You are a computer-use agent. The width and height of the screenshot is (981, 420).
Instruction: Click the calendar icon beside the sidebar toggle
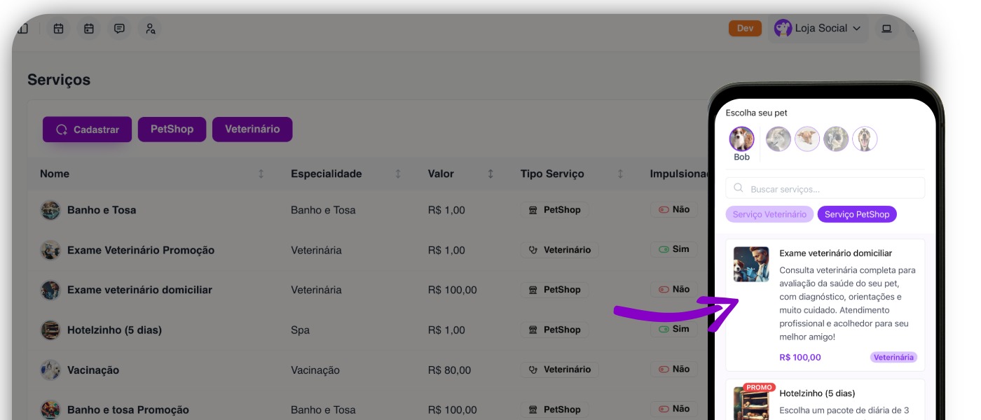[59, 29]
